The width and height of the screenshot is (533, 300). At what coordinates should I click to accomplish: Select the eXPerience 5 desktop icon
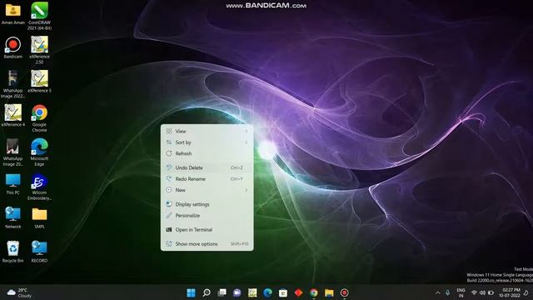tap(39, 82)
